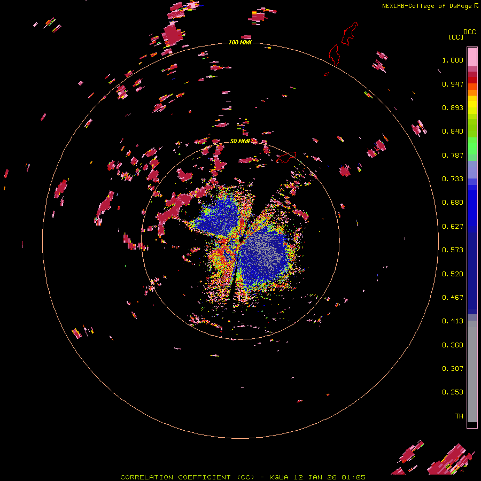
Task: Select the 0.893 scale value
Action: click(x=453, y=107)
